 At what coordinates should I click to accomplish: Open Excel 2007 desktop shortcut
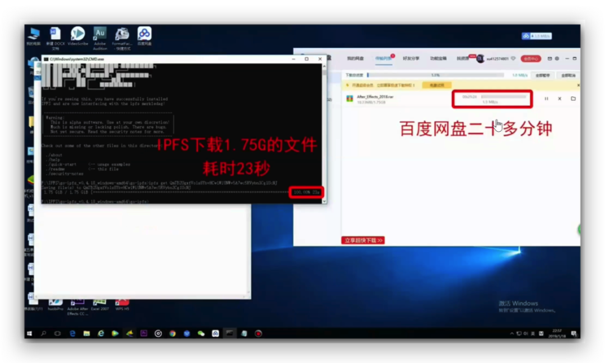pyautogui.click(x=100, y=305)
